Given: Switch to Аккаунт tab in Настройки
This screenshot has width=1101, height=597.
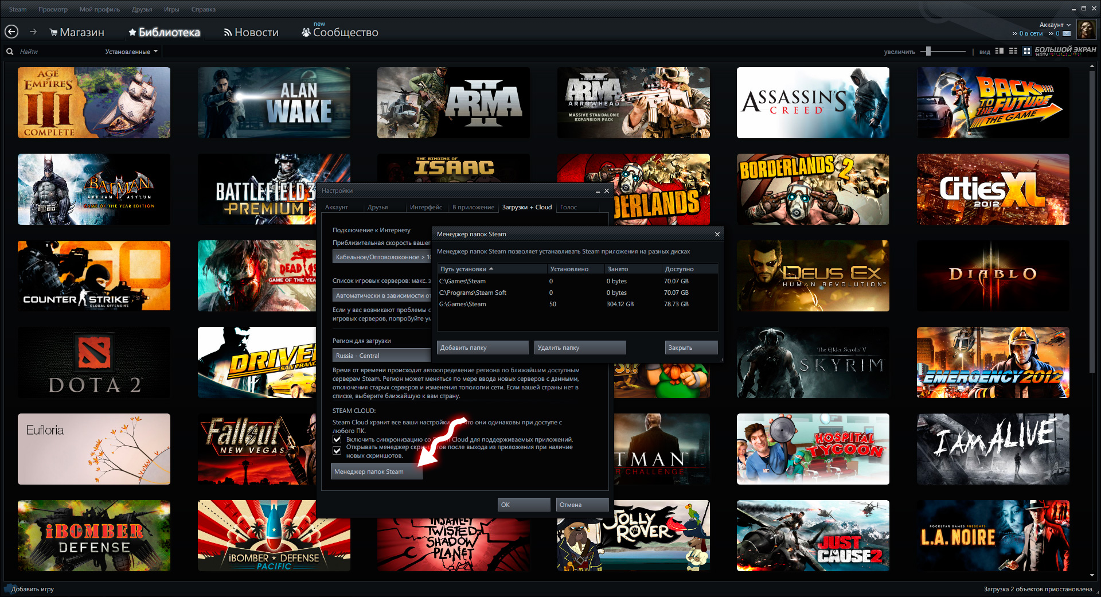Looking at the screenshot, I should (337, 207).
